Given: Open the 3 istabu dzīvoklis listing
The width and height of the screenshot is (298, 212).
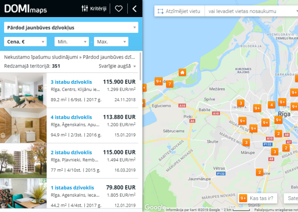Looking at the screenshot, I should 71,82.
